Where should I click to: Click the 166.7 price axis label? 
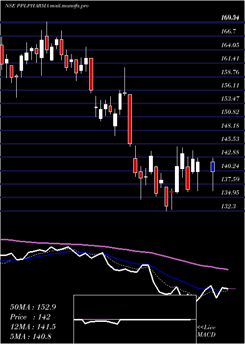[x=228, y=31]
